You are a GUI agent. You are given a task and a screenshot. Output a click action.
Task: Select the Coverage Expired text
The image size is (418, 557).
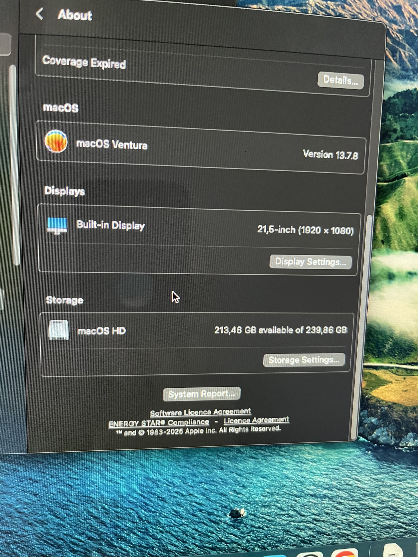click(84, 62)
